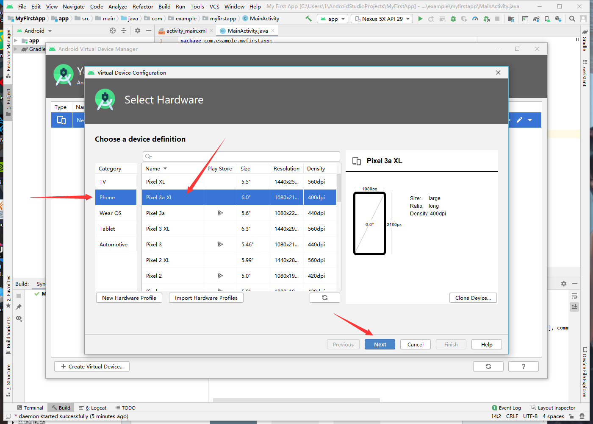Select the Pixel XL device row
The height and width of the screenshot is (424, 593).
pyautogui.click(x=239, y=181)
